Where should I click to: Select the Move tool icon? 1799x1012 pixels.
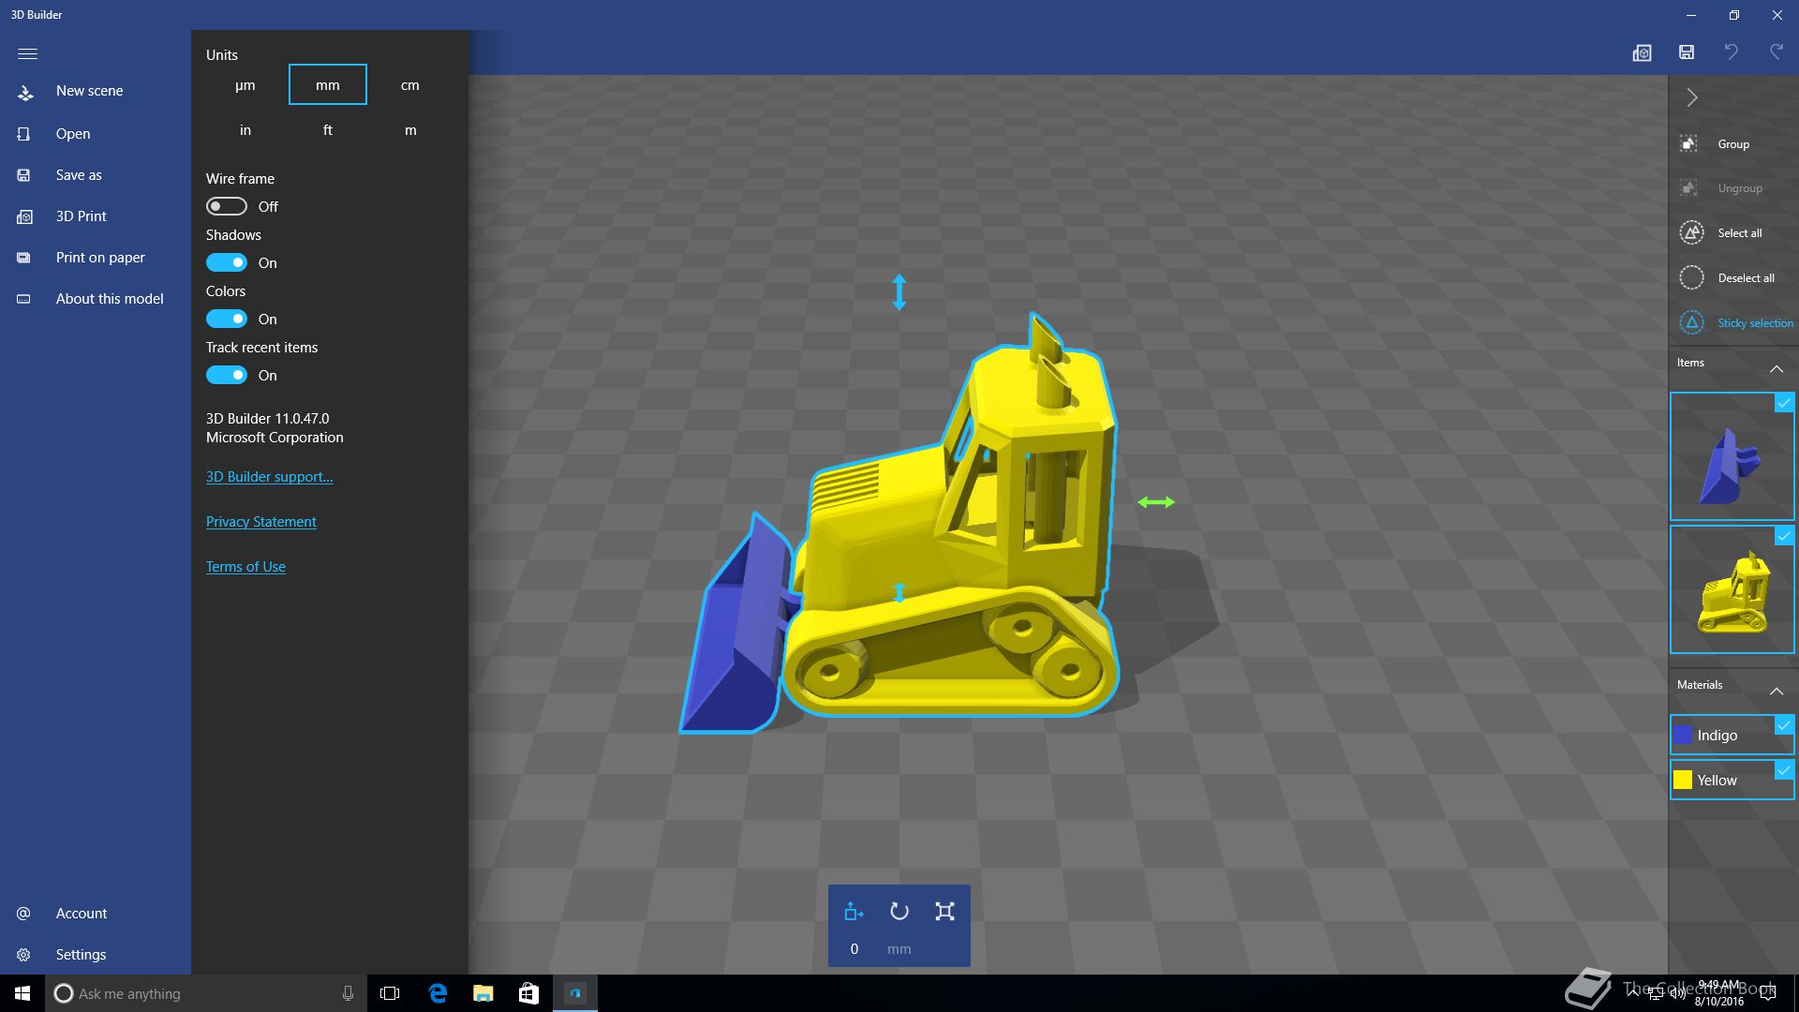pyautogui.click(x=854, y=912)
